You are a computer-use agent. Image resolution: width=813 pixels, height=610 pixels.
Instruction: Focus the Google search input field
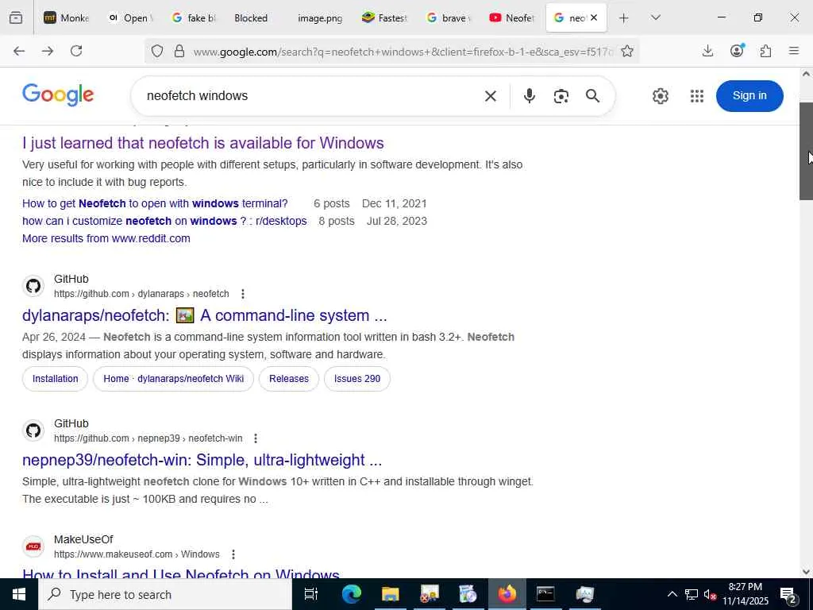pyautogui.click(x=311, y=96)
